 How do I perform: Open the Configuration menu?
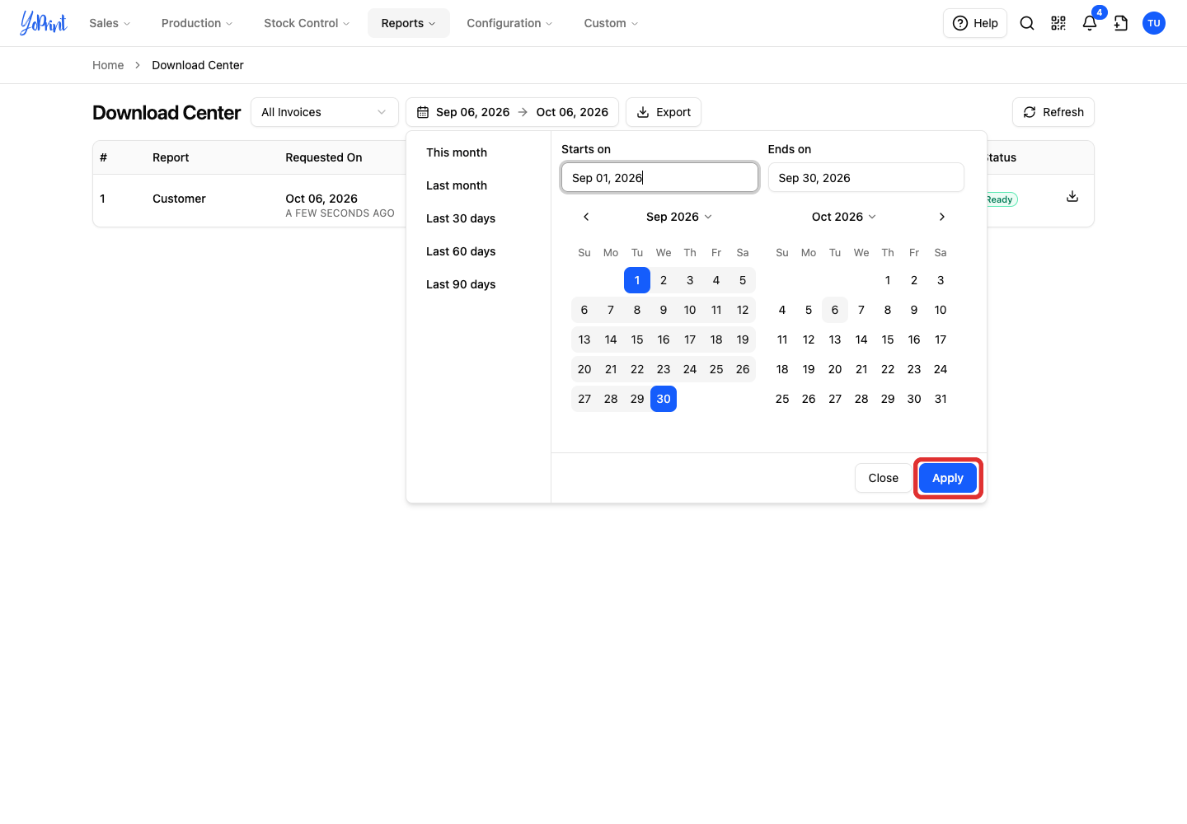pos(509,23)
